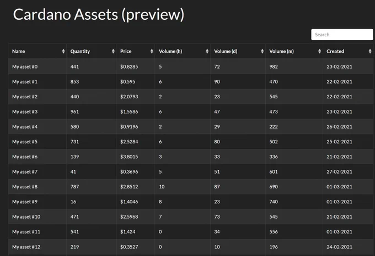Viewport: 375px width, 256px height.
Task: Click price cell $2.5284
Action: [x=129, y=142]
